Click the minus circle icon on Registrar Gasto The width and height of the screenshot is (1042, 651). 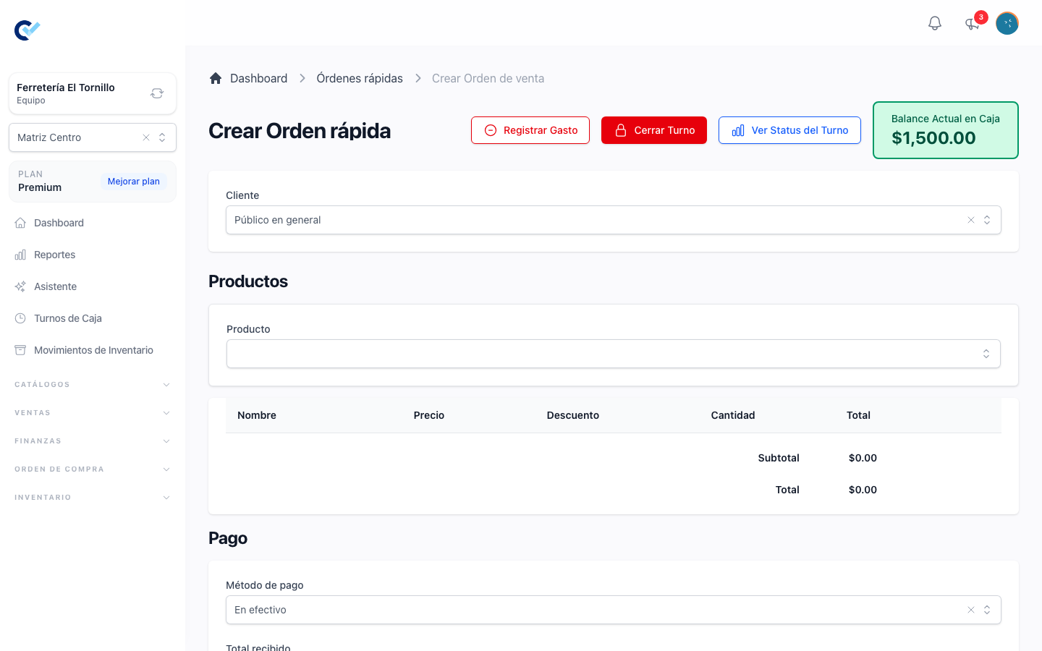coord(491,130)
